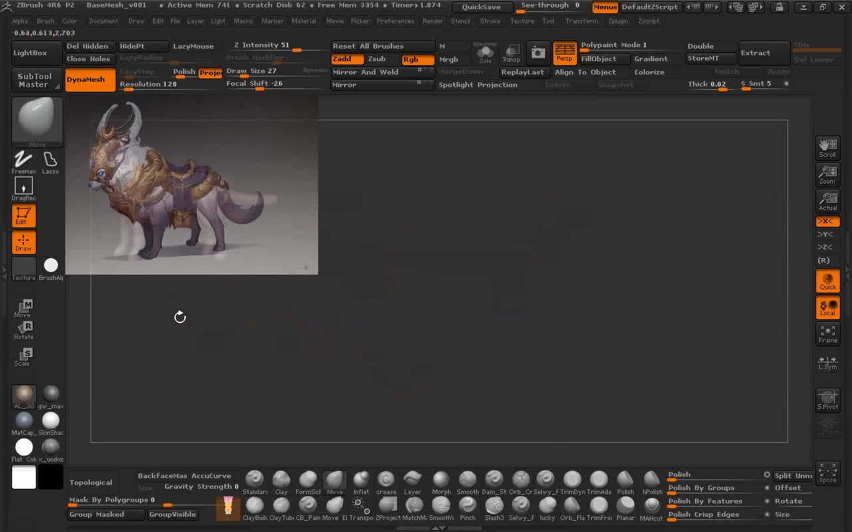This screenshot has width=852, height=532.
Task: Pick the FormSoft brush
Action: [x=308, y=483]
